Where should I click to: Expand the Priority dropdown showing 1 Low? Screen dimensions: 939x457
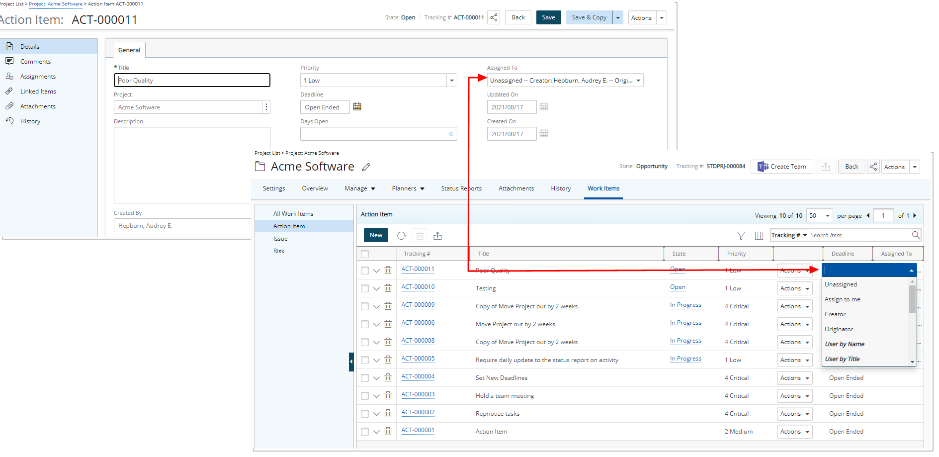(451, 81)
